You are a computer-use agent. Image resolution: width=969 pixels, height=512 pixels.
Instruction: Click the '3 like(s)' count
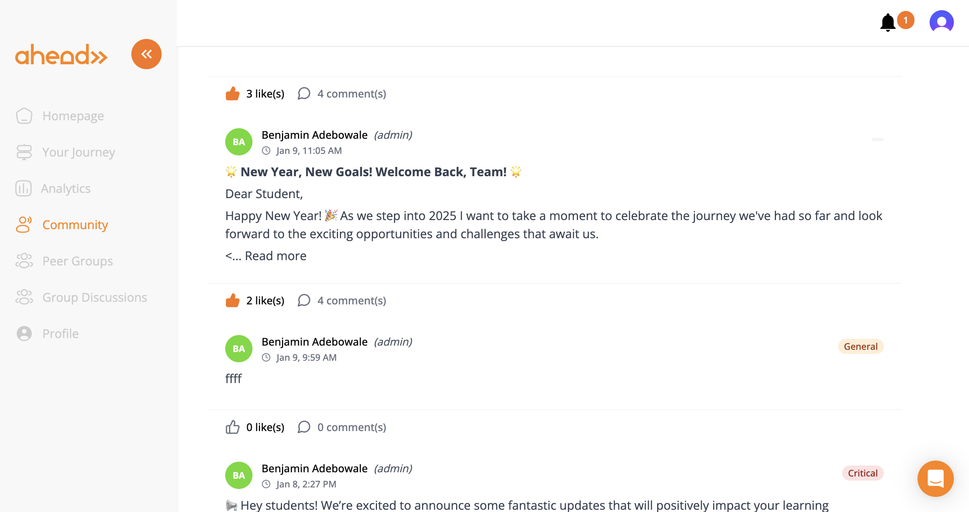coord(265,93)
